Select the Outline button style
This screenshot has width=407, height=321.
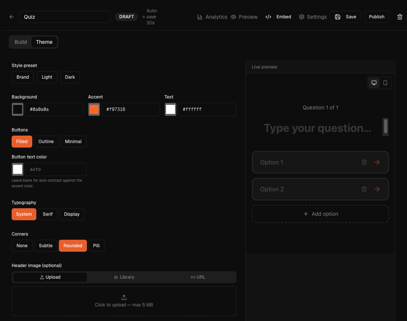(x=46, y=142)
